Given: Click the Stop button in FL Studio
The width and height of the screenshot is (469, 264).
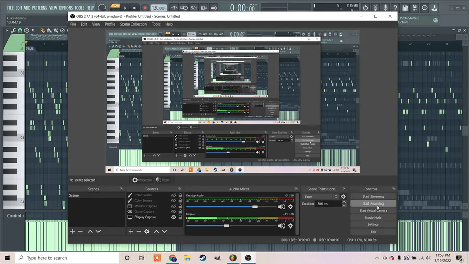Looking at the screenshot, I should [x=134, y=8].
